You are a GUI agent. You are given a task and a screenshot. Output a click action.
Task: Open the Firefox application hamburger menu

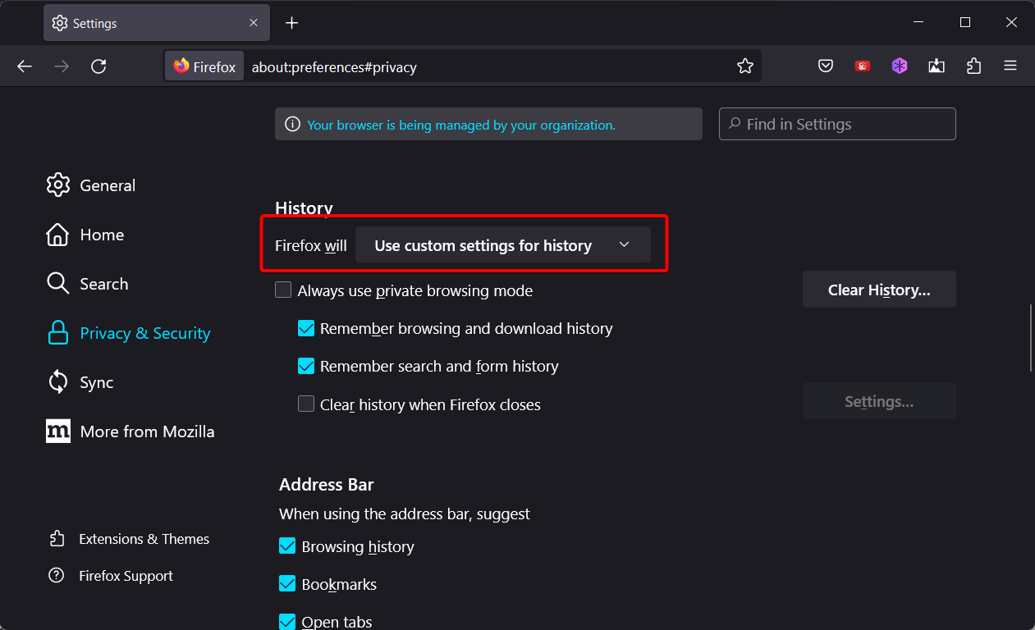1010,66
